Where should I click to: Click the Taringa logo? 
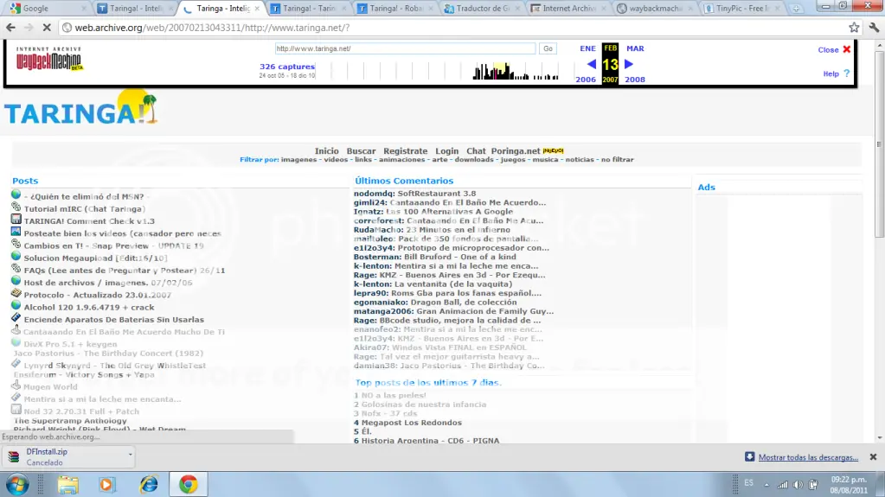coord(80,108)
